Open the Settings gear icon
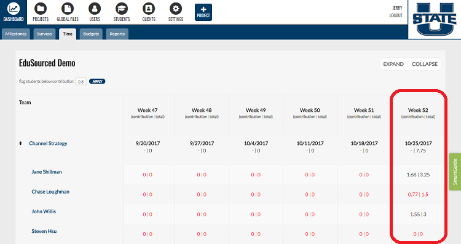 pos(176,9)
